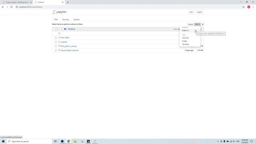Image resolution: width=256 pixels, height=144 pixels.
Task: Tick the first_python_code.py checkbox
Action: (x=56, y=46)
